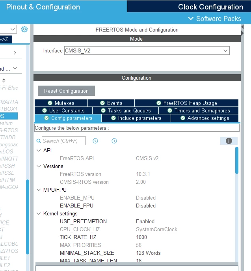Click the Reset Configuration button
Viewport: 251px width, 271px height.
pyautogui.click(x=66, y=91)
